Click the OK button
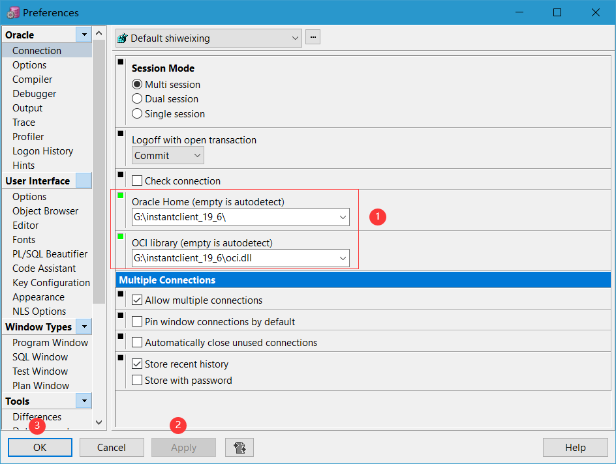 coord(40,447)
